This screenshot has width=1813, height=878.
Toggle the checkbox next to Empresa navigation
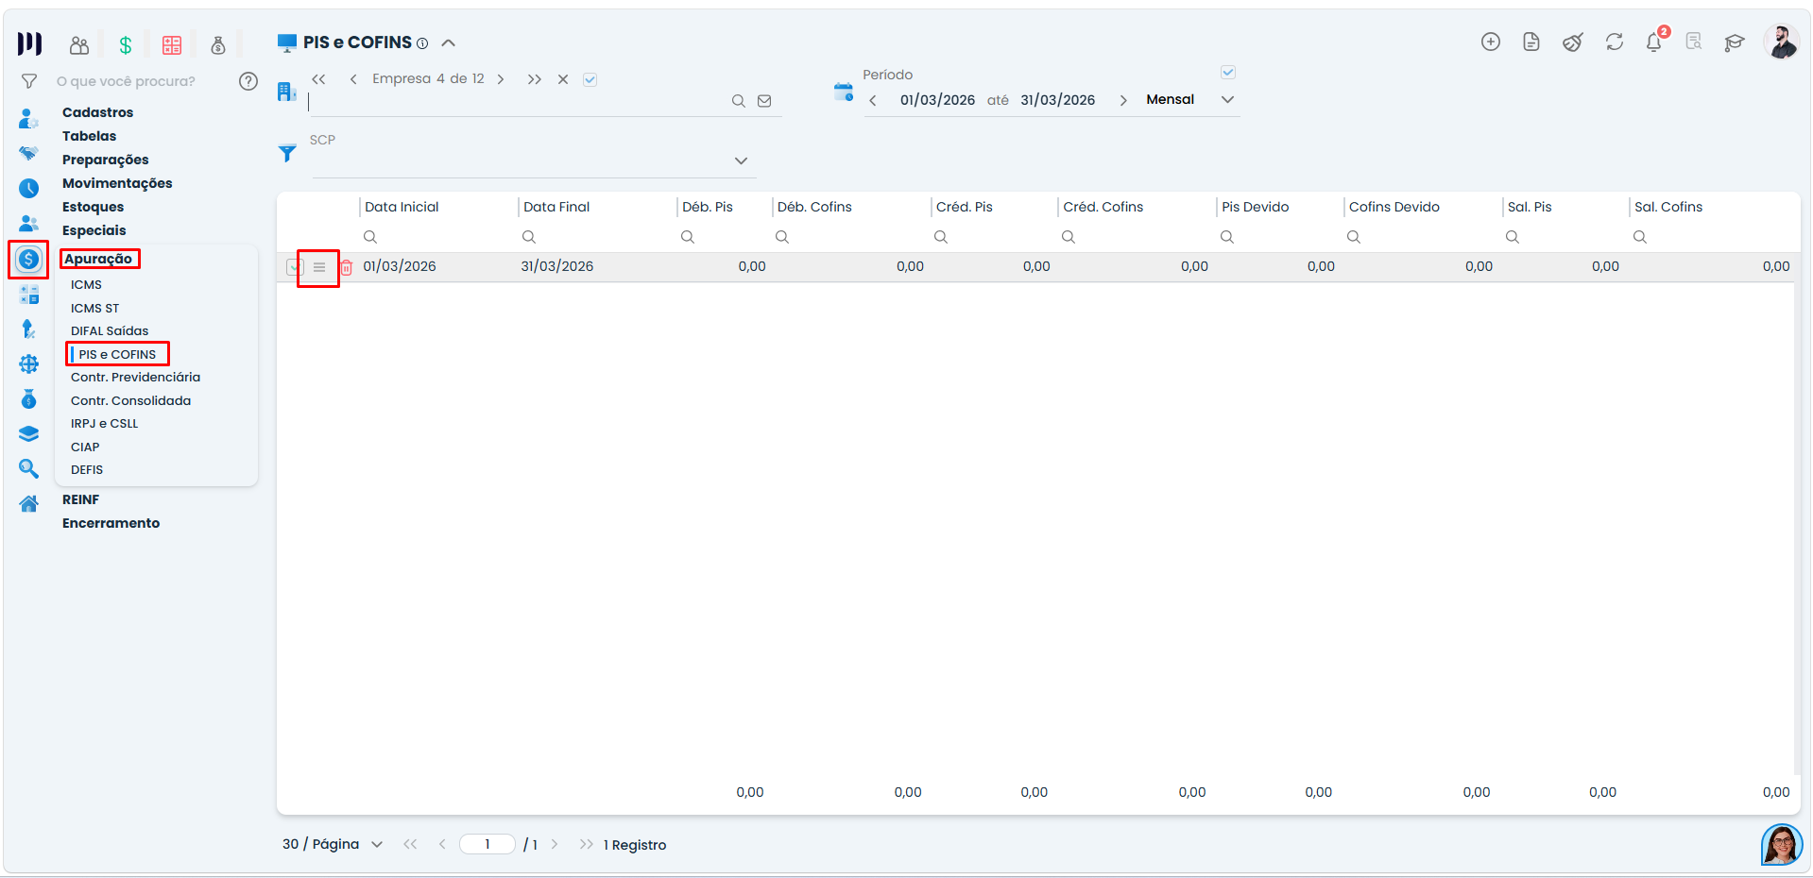(590, 79)
